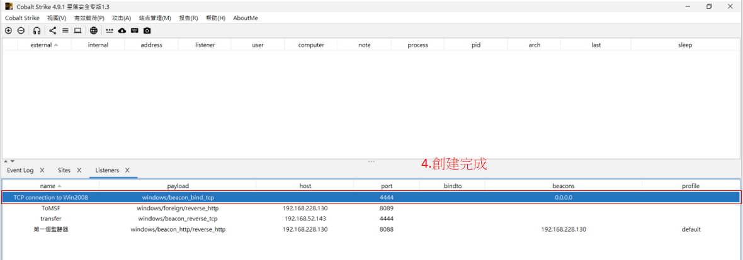Screen dimensions: 743x260
Task: Switch to pivot graph view icon
Action: (x=53, y=31)
